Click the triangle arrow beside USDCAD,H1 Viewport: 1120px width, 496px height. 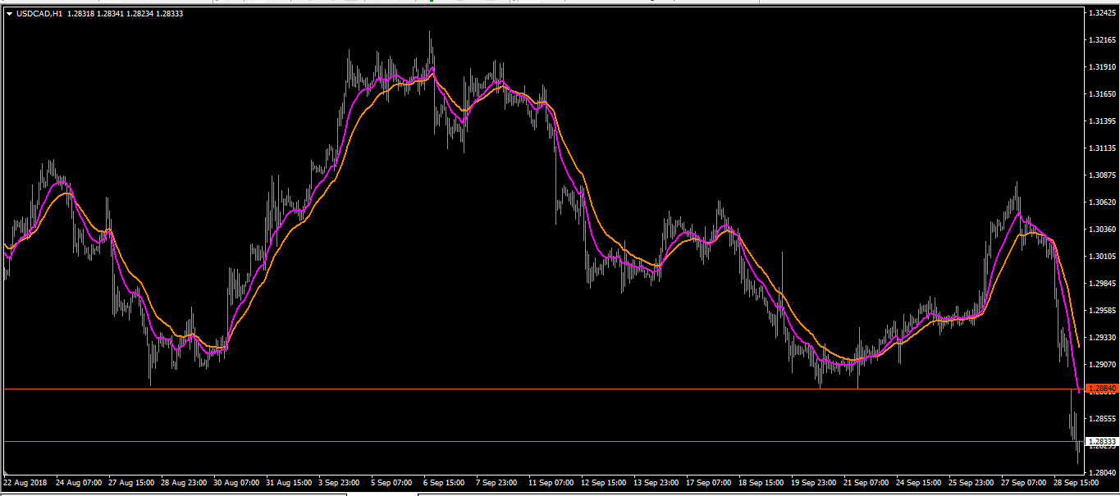pyautogui.click(x=9, y=14)
